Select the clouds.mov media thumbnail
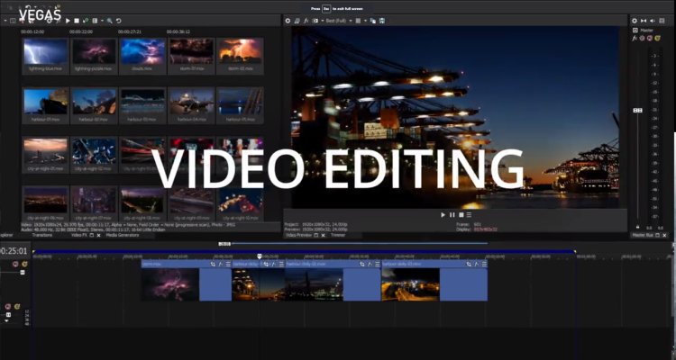 pos(142,53)
